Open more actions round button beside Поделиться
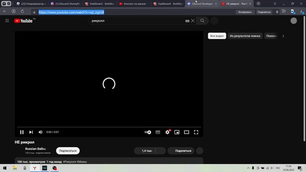Image resolution: width=306 pixels, height=172 pixels. 200,151
